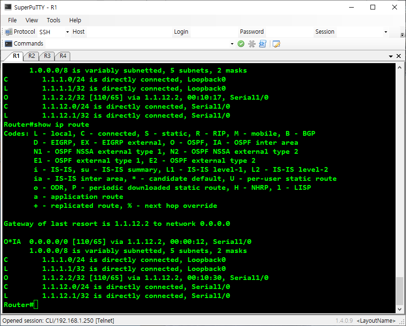The image size is (406, 326).
Task: Expand the Session dropdown
Action: (386, 32)
